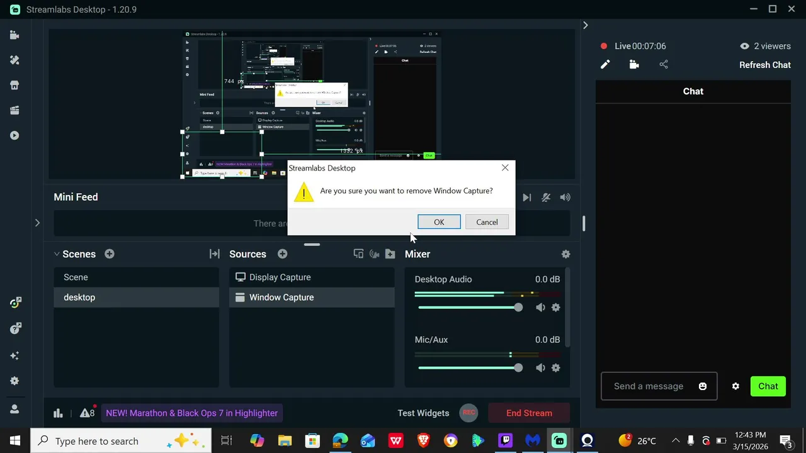Confirm removal with OK button
Viewport: 806px width, 453px height.
coord(439,222)
